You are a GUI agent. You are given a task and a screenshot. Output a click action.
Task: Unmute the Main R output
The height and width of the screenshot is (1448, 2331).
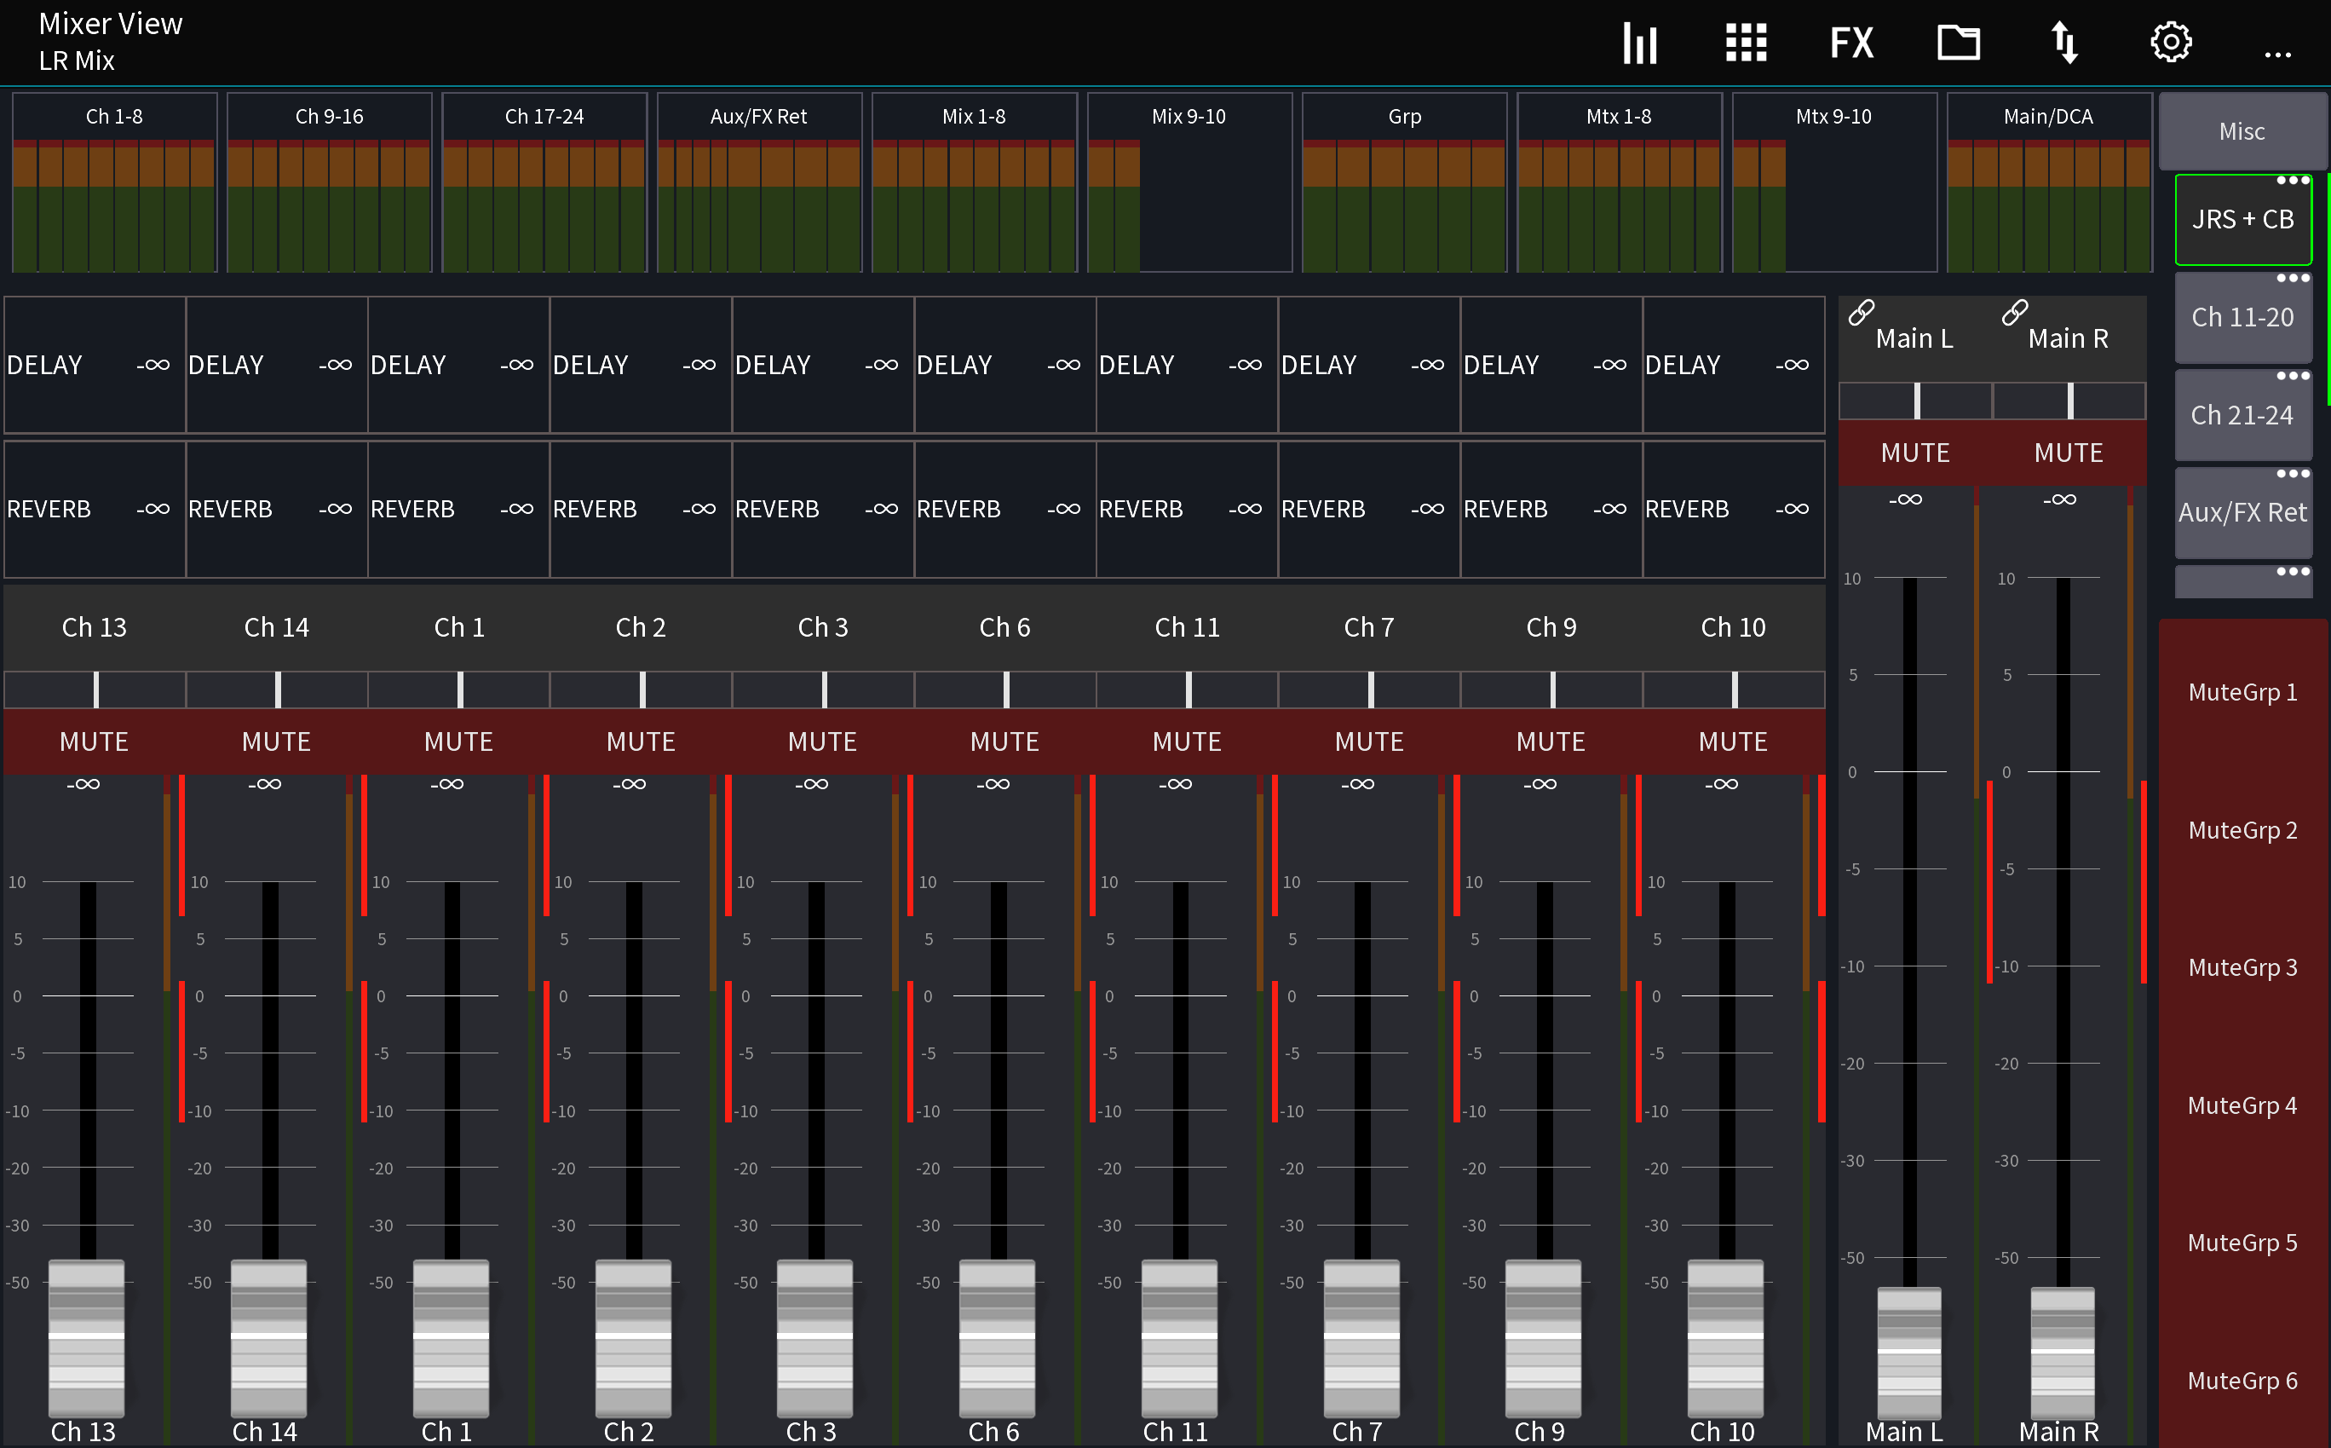[x=2067, y=452]
